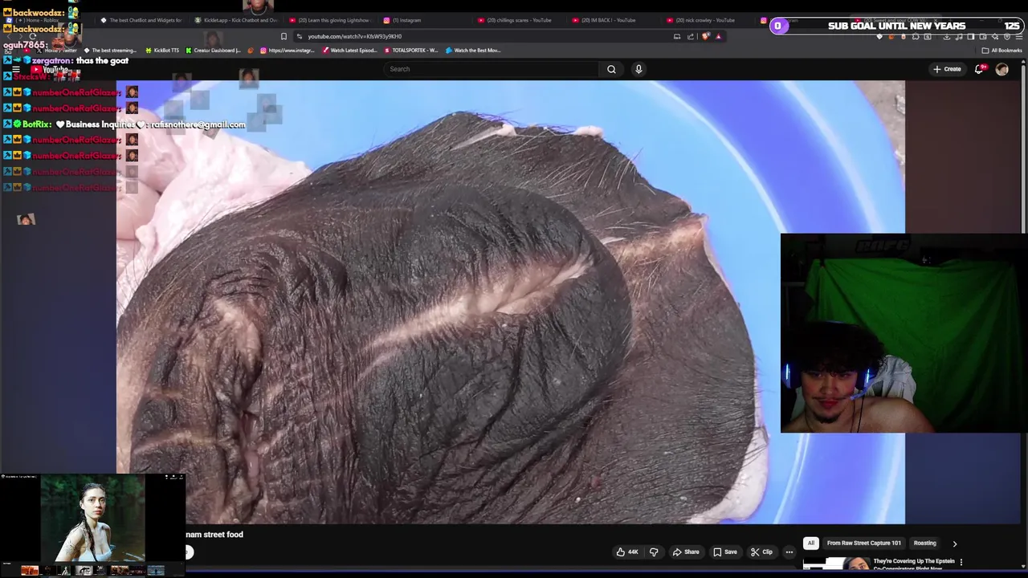
Task: Click the YouTube search magnifier button
Action: [611, 69]
